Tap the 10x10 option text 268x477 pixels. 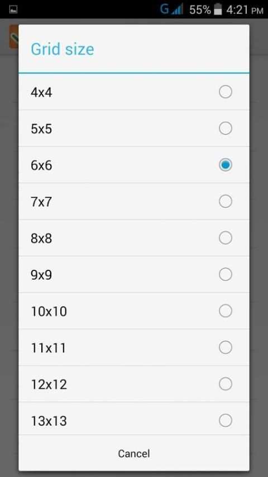[49, 312]
